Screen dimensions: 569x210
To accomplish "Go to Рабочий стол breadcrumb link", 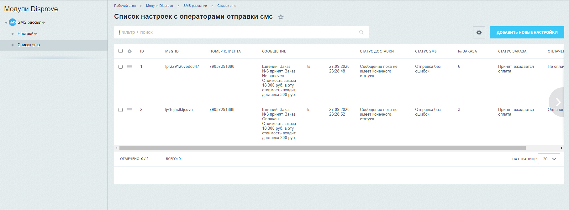I will (x=125, y=6).
